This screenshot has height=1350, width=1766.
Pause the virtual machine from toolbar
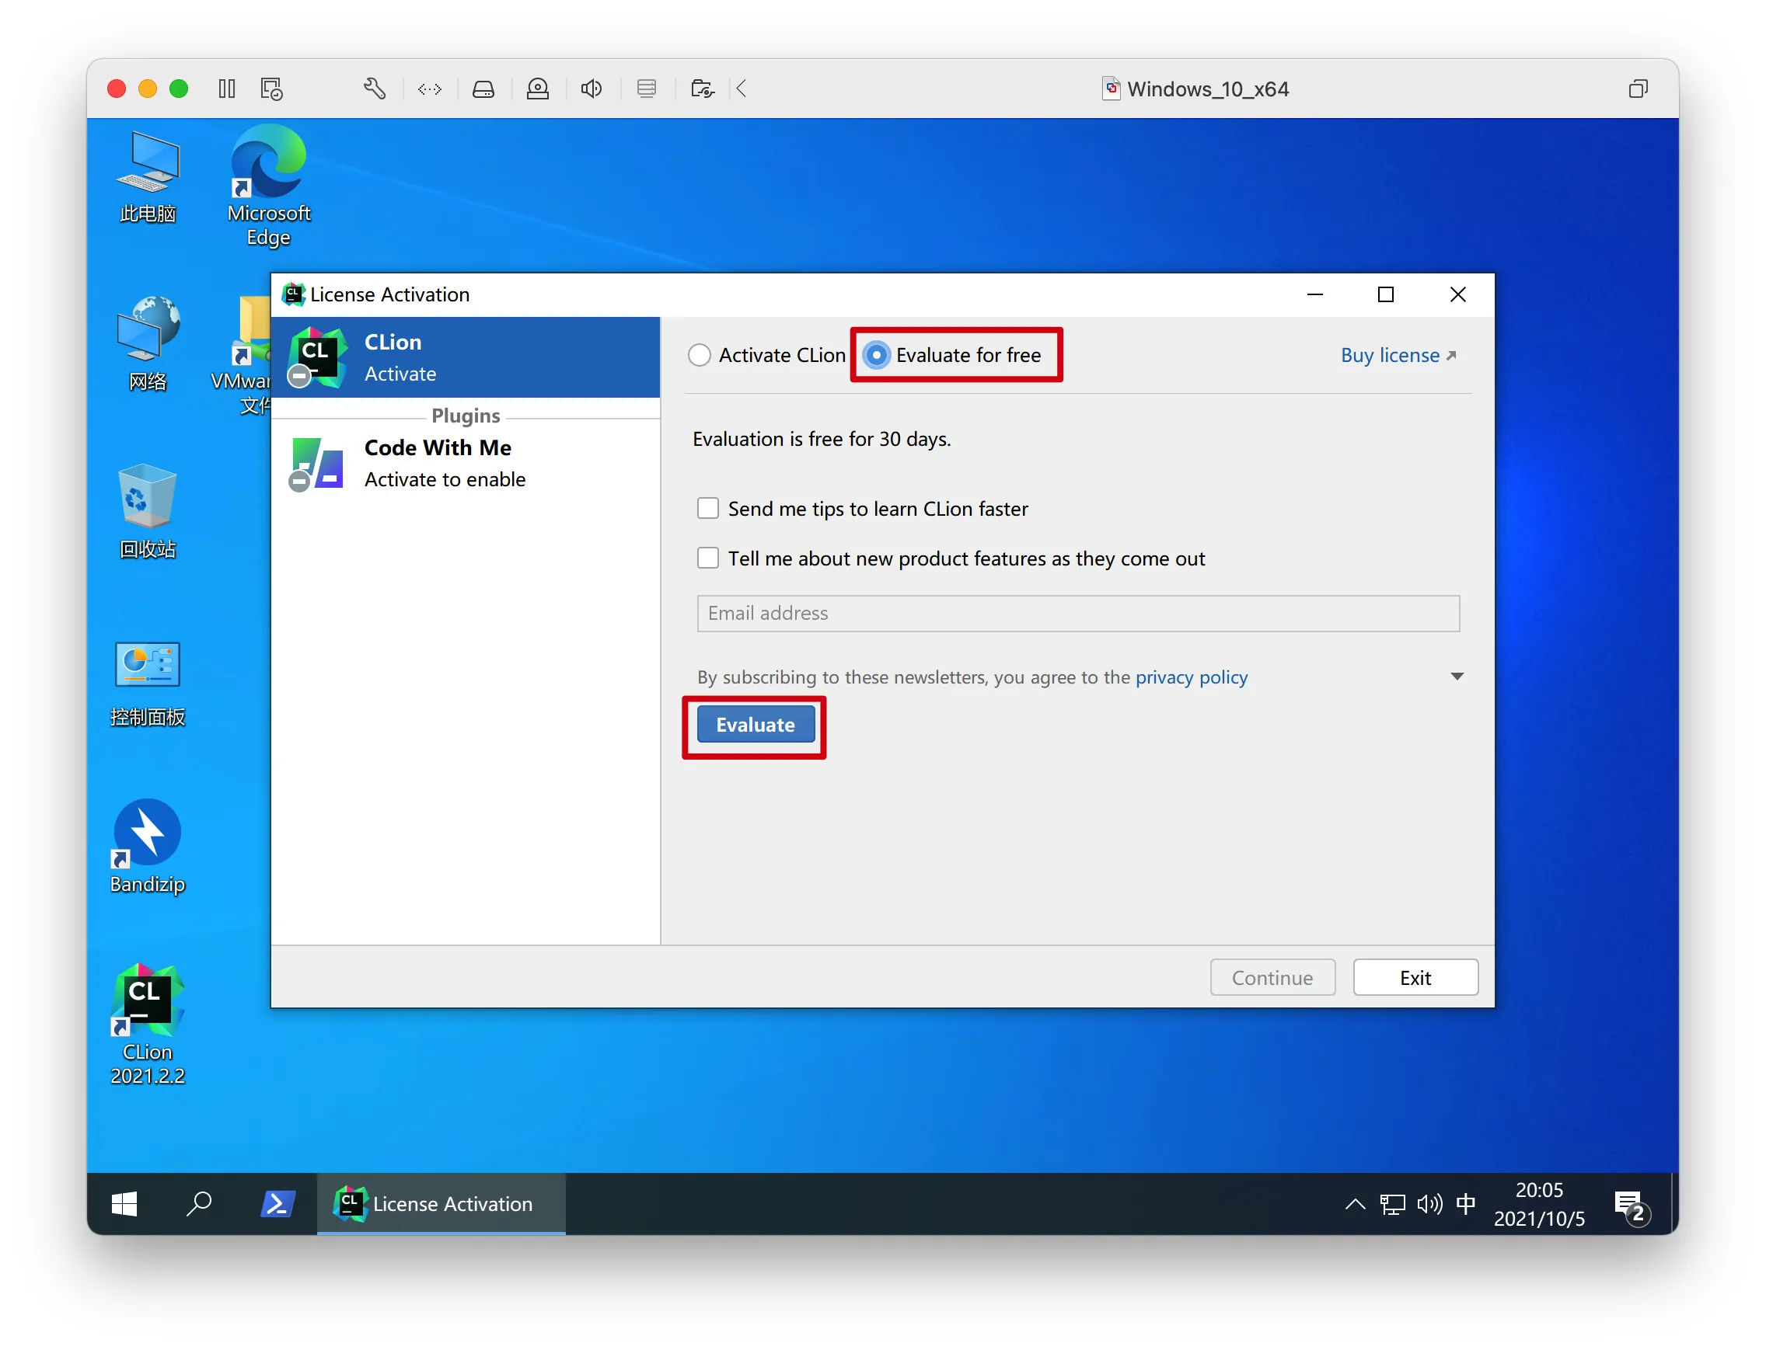click(x=227, y=89)
